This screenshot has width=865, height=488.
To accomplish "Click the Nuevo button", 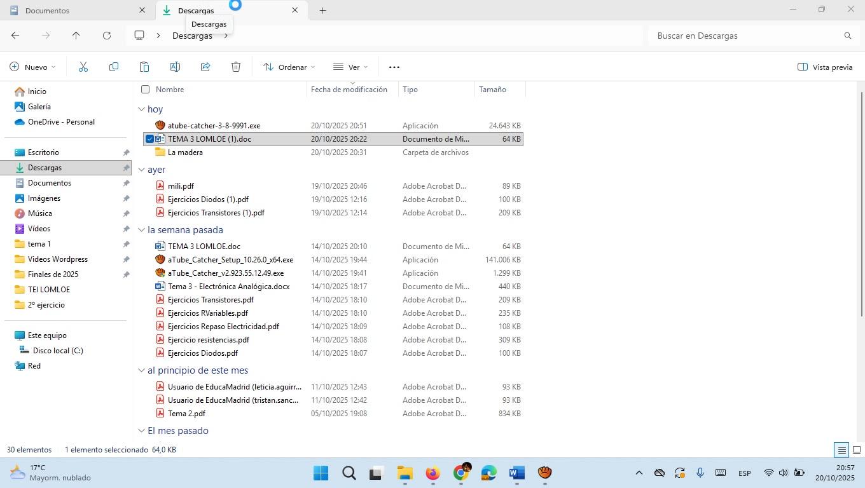I will [32, 67].
